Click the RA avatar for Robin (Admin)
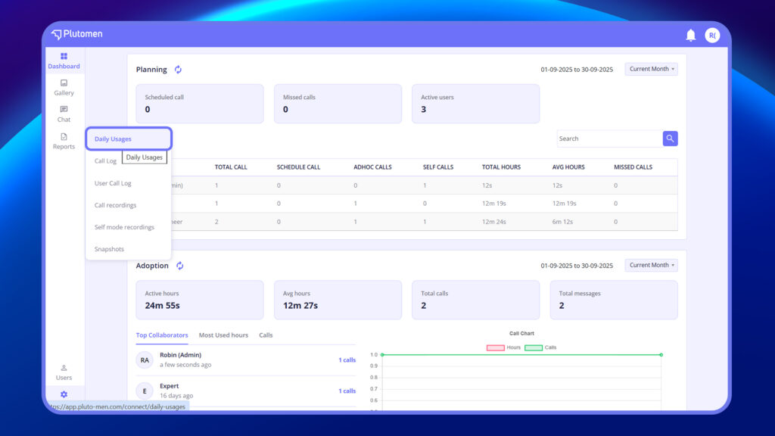 [x=145, y=360]
